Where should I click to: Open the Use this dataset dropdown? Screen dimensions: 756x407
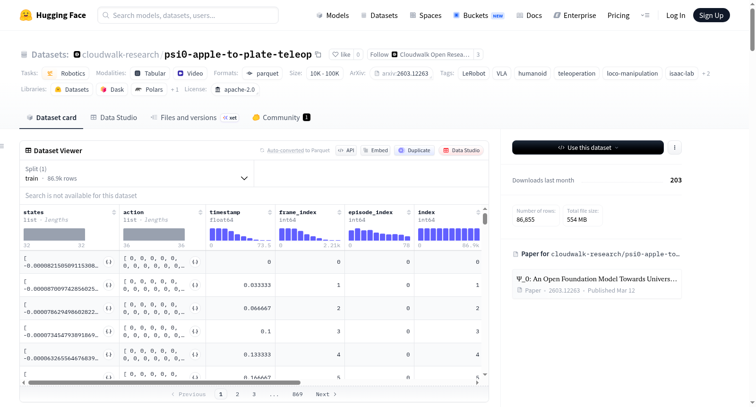(x=588, y=147)
